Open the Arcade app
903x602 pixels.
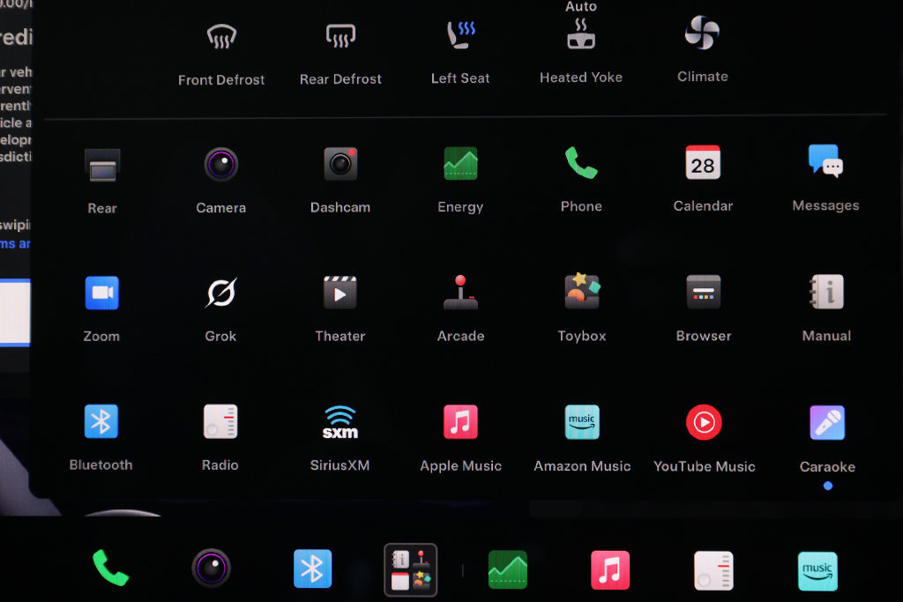click(460, 293)
